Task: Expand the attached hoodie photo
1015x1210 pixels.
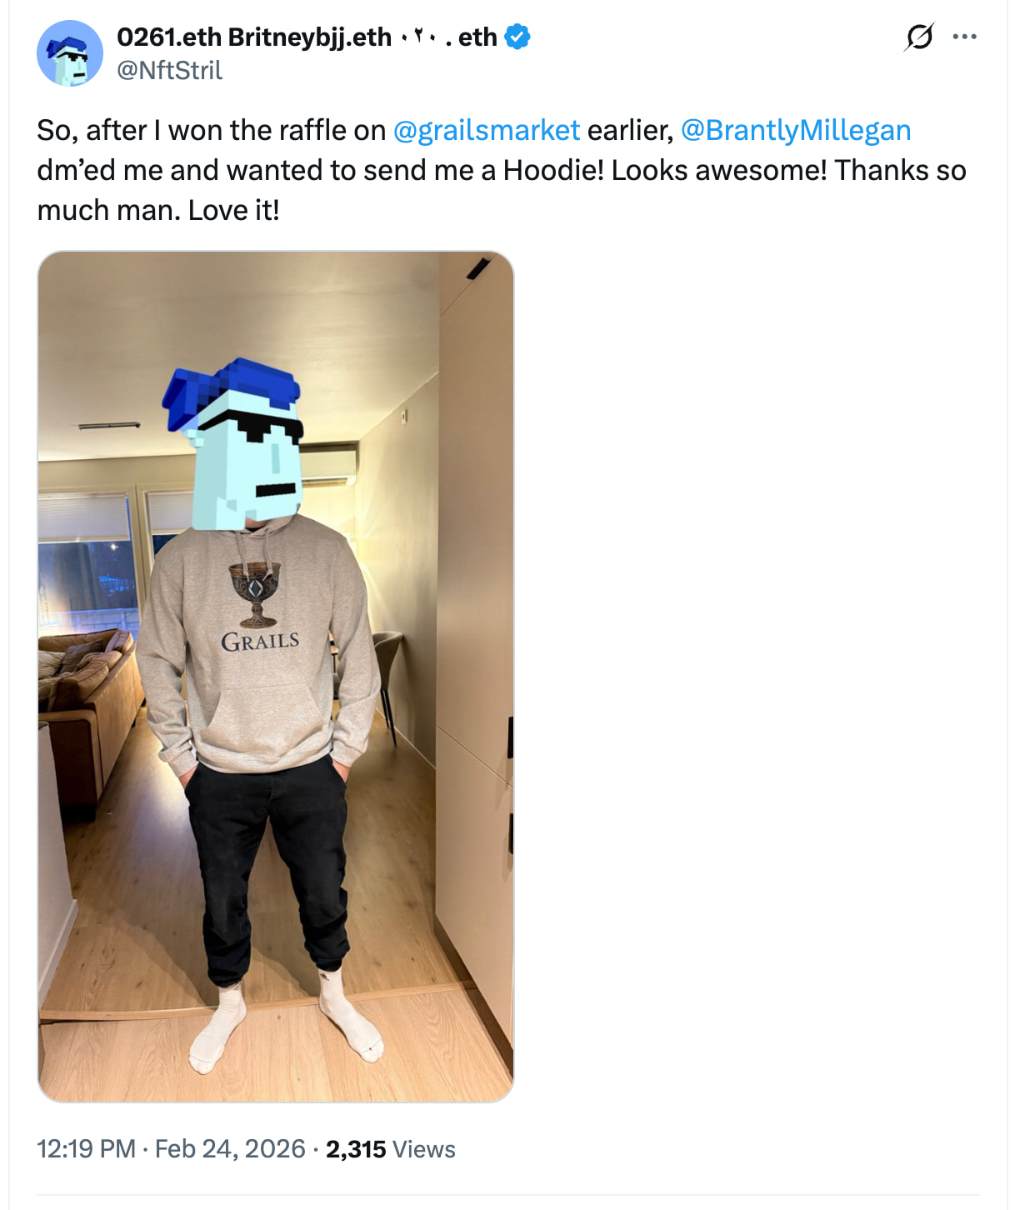Action: [x=276, y=677]
